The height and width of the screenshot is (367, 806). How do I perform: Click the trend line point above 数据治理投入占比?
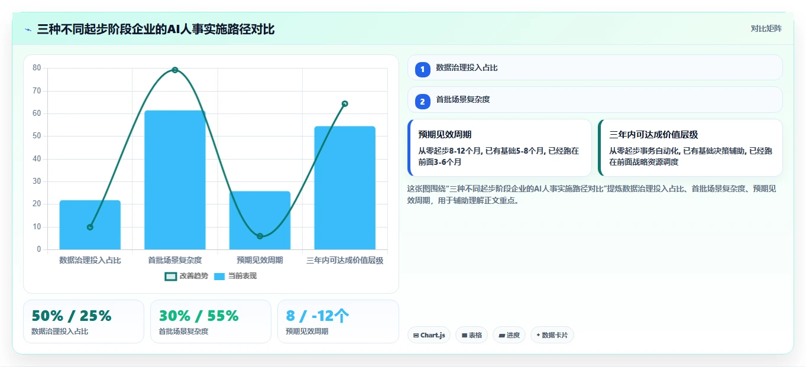pyautogui.click(x=90, y=227)
